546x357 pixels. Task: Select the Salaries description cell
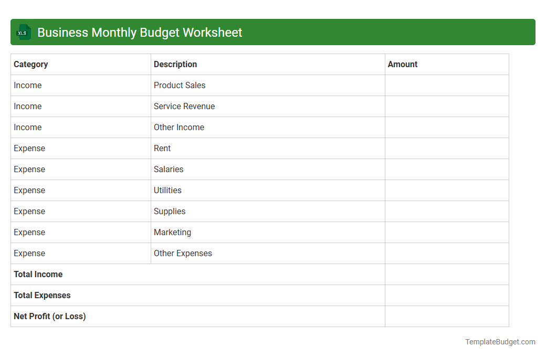pyautogui.click(x=169, y=169)
